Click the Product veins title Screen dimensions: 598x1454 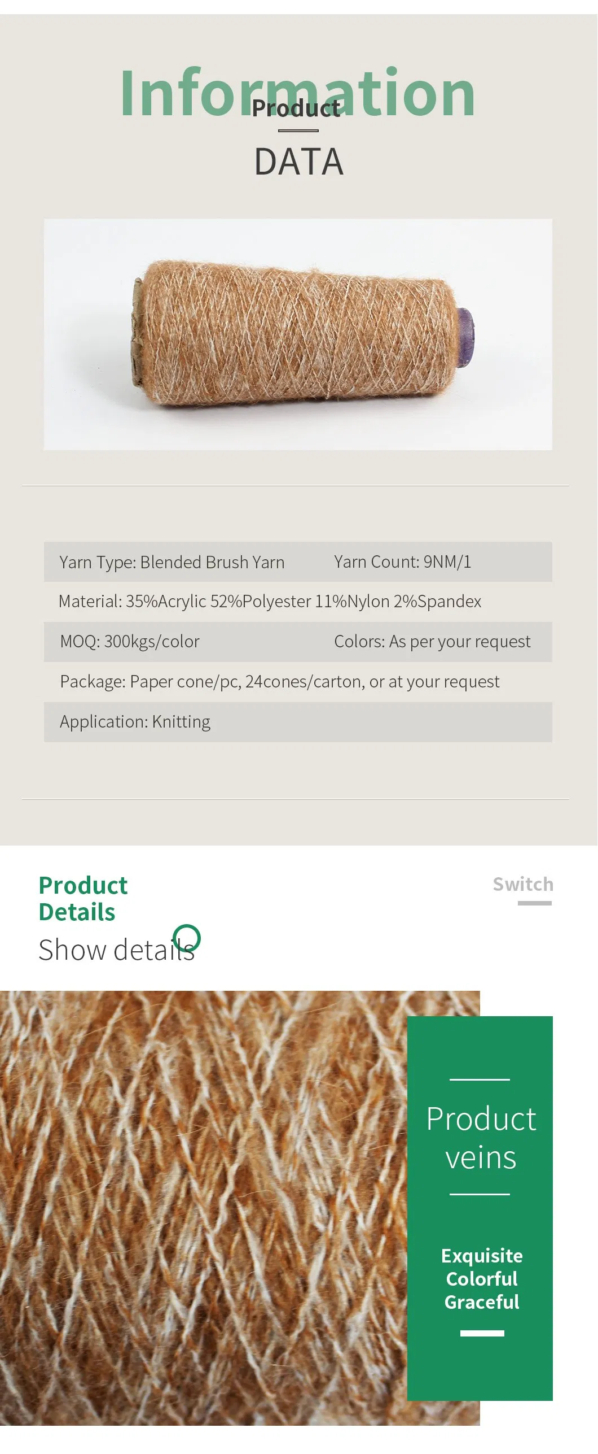pyautogui.click(x=481, y=1137)
